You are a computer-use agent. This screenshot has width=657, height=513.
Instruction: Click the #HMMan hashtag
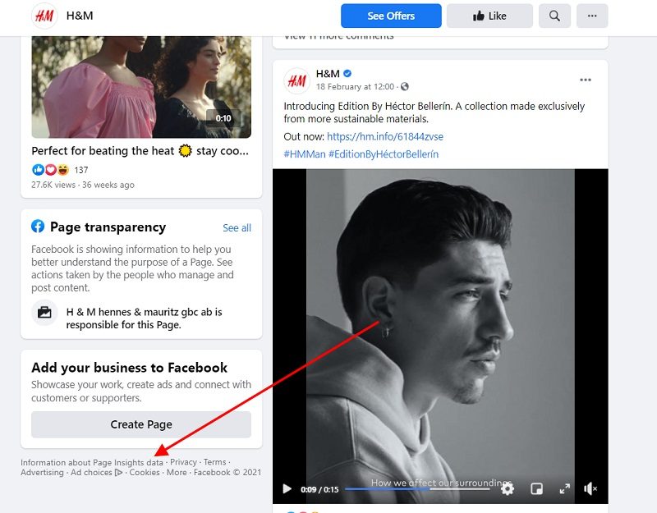tap(305, 154)
